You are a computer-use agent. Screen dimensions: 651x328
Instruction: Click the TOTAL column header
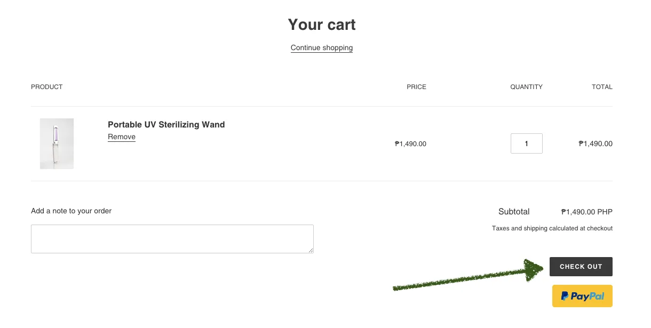pyautogui.click(x=602, y=87)
